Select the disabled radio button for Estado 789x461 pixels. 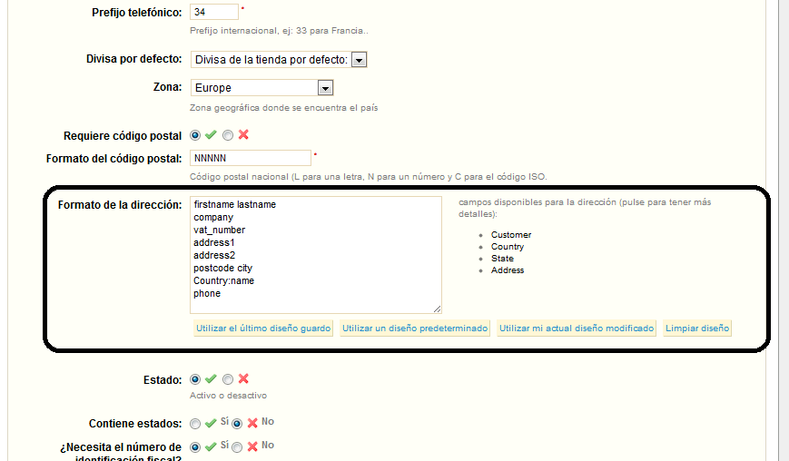[x=228, y=379]
